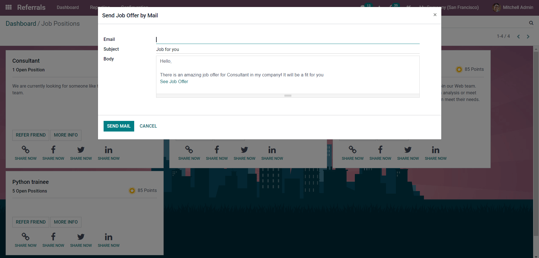Focus the Email input field
The image size is (539, 258).
[x=288, y=39]
